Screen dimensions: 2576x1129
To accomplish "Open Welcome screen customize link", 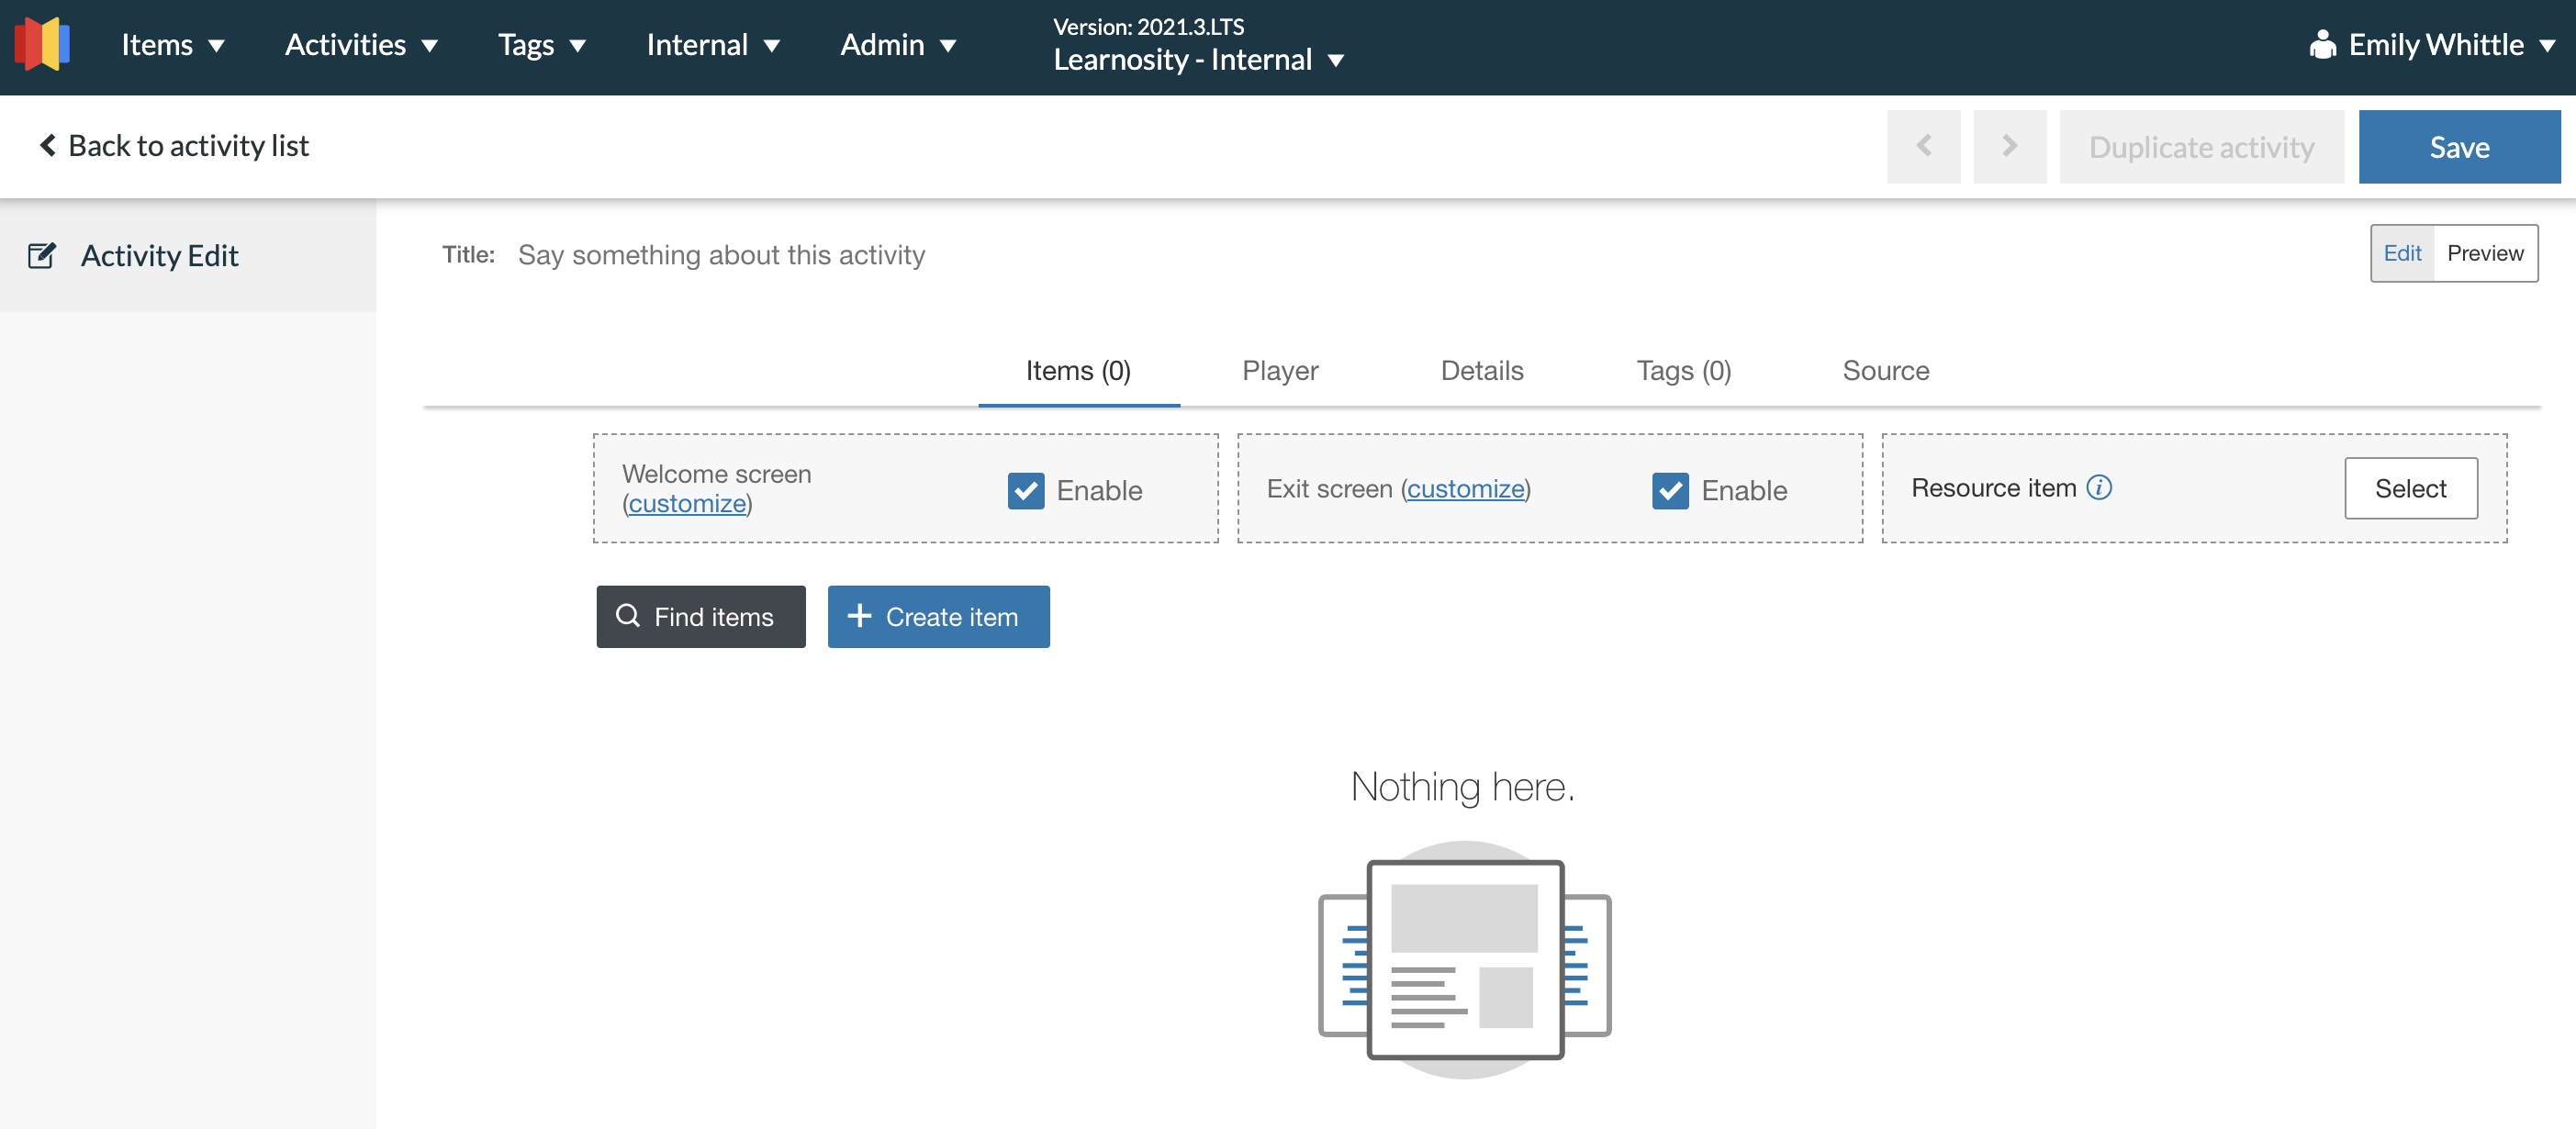I will point(687,503).
